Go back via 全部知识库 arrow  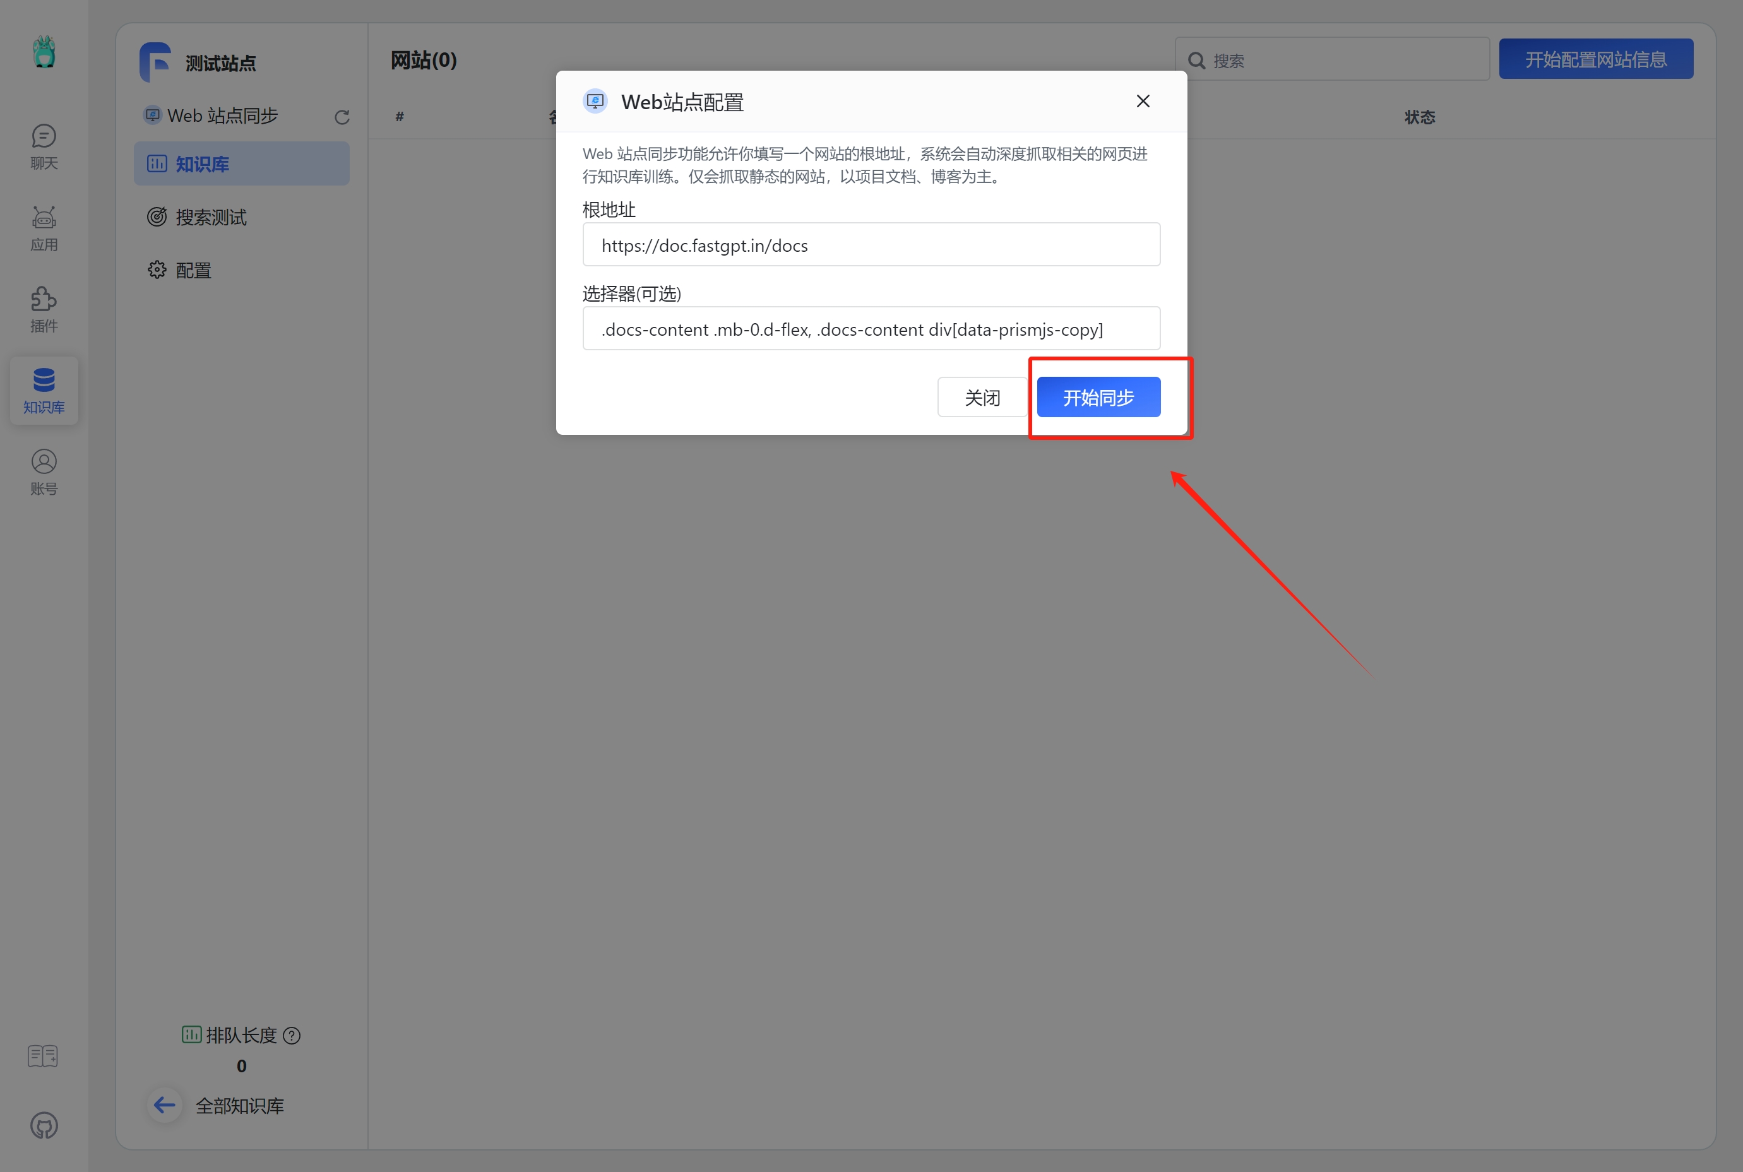point(165,1104)
